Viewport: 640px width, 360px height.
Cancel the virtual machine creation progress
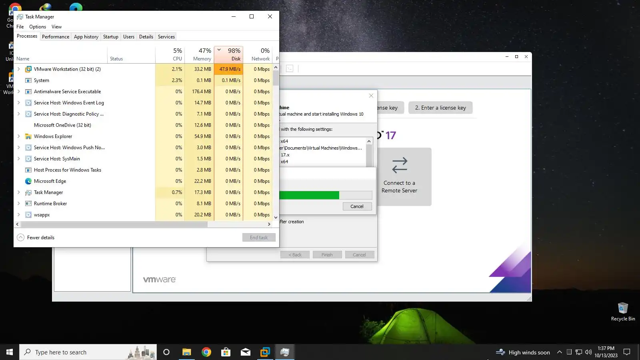[x=357, y=206]
